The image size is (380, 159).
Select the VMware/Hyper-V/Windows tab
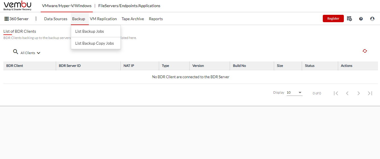point(67,6)
